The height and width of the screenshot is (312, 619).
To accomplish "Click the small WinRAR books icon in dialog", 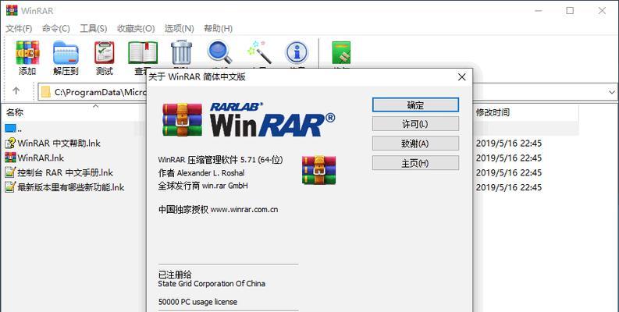I will [319, 170].
